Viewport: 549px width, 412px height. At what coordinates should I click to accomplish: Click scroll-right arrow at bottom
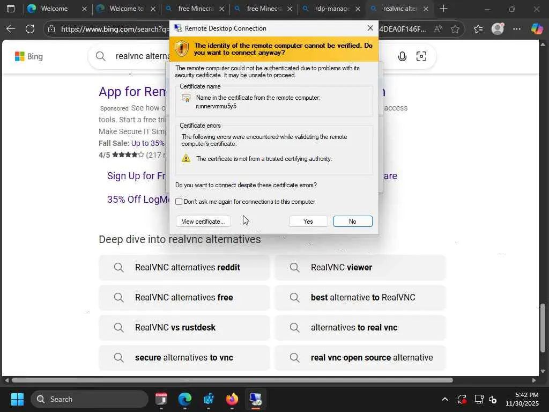click(534, 380)
